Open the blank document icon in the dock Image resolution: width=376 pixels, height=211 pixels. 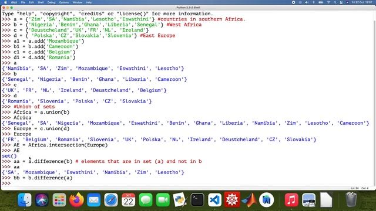pyautogui.click(x=326, y=199)
